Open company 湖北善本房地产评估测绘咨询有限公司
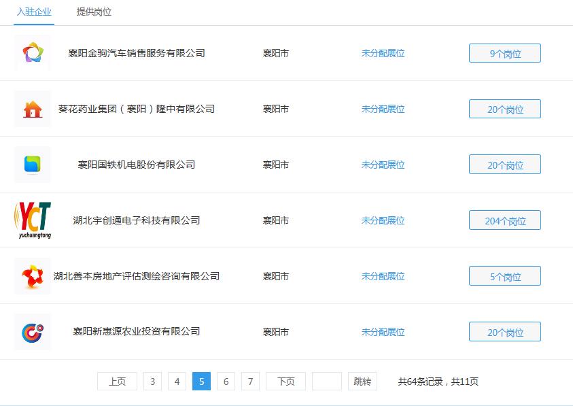 pos(137,276)
